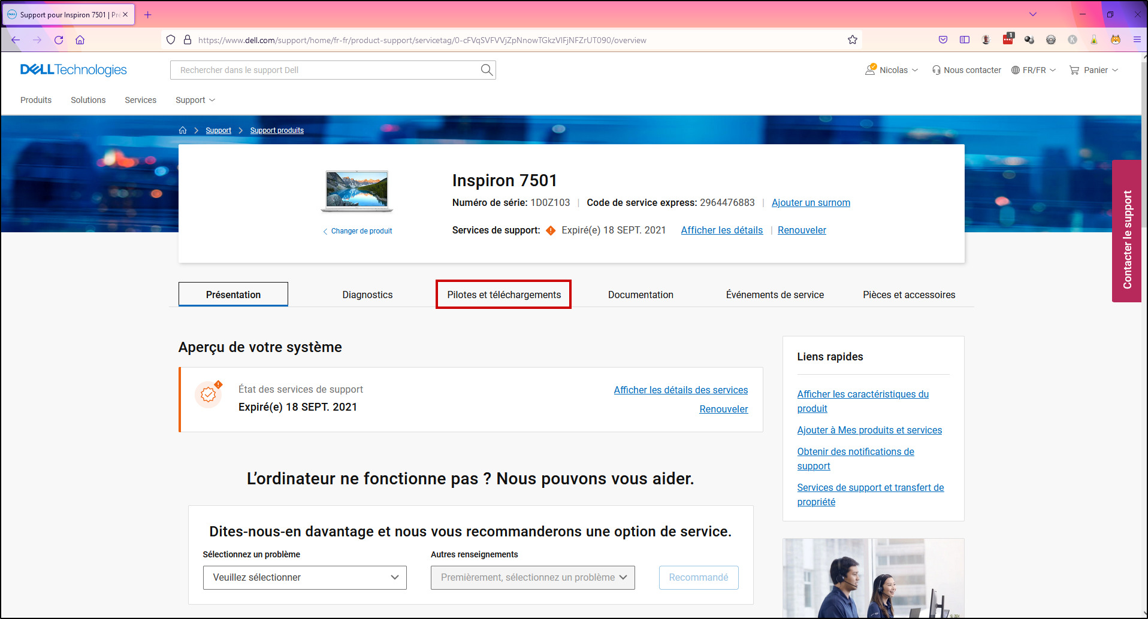Toggle the browser sidebar icon
This screenshot has height=619, width=1148.
[x=965, y=40]
